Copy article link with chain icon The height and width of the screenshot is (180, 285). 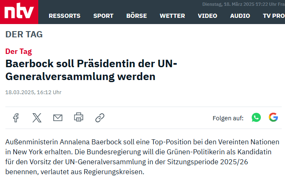pyautogui.click(x=100, y=118)
